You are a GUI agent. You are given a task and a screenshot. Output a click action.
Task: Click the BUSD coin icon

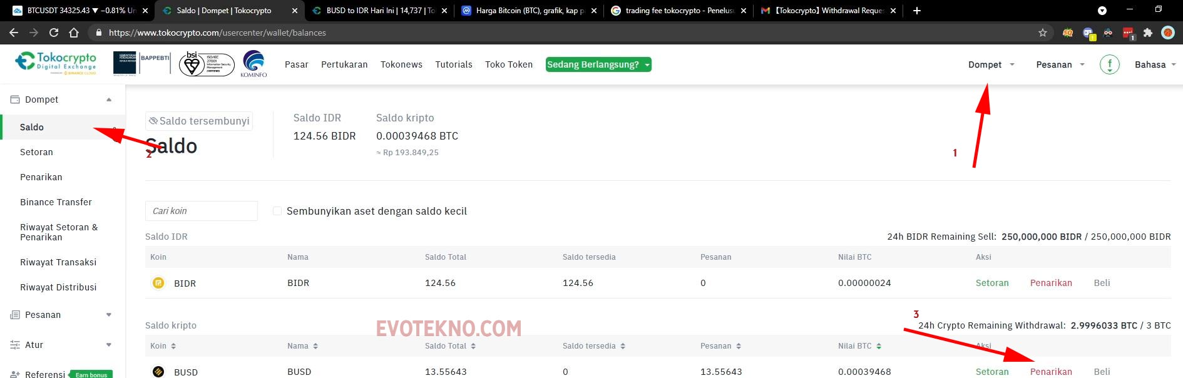(x=158, y=372)
